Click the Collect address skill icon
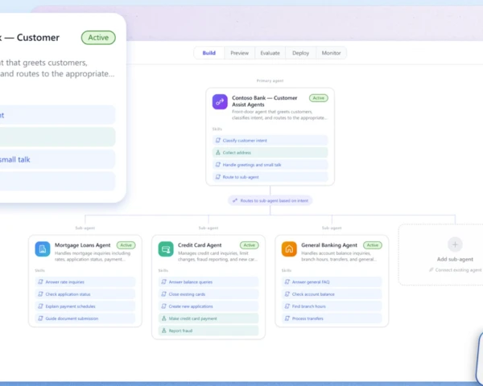 point(218,153)
